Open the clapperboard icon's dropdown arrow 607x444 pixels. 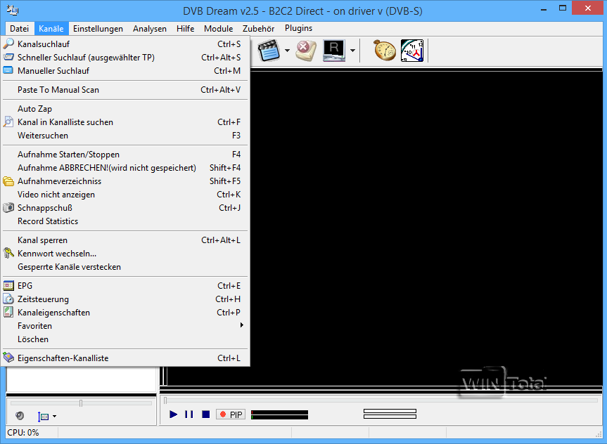pos(287,51)
